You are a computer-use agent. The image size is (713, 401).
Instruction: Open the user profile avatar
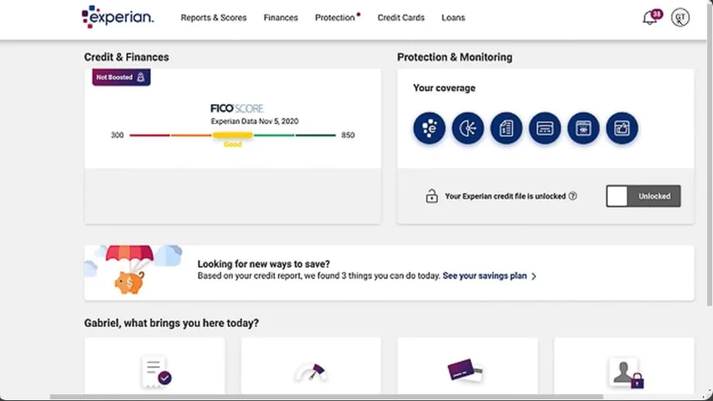coord(679,18)
